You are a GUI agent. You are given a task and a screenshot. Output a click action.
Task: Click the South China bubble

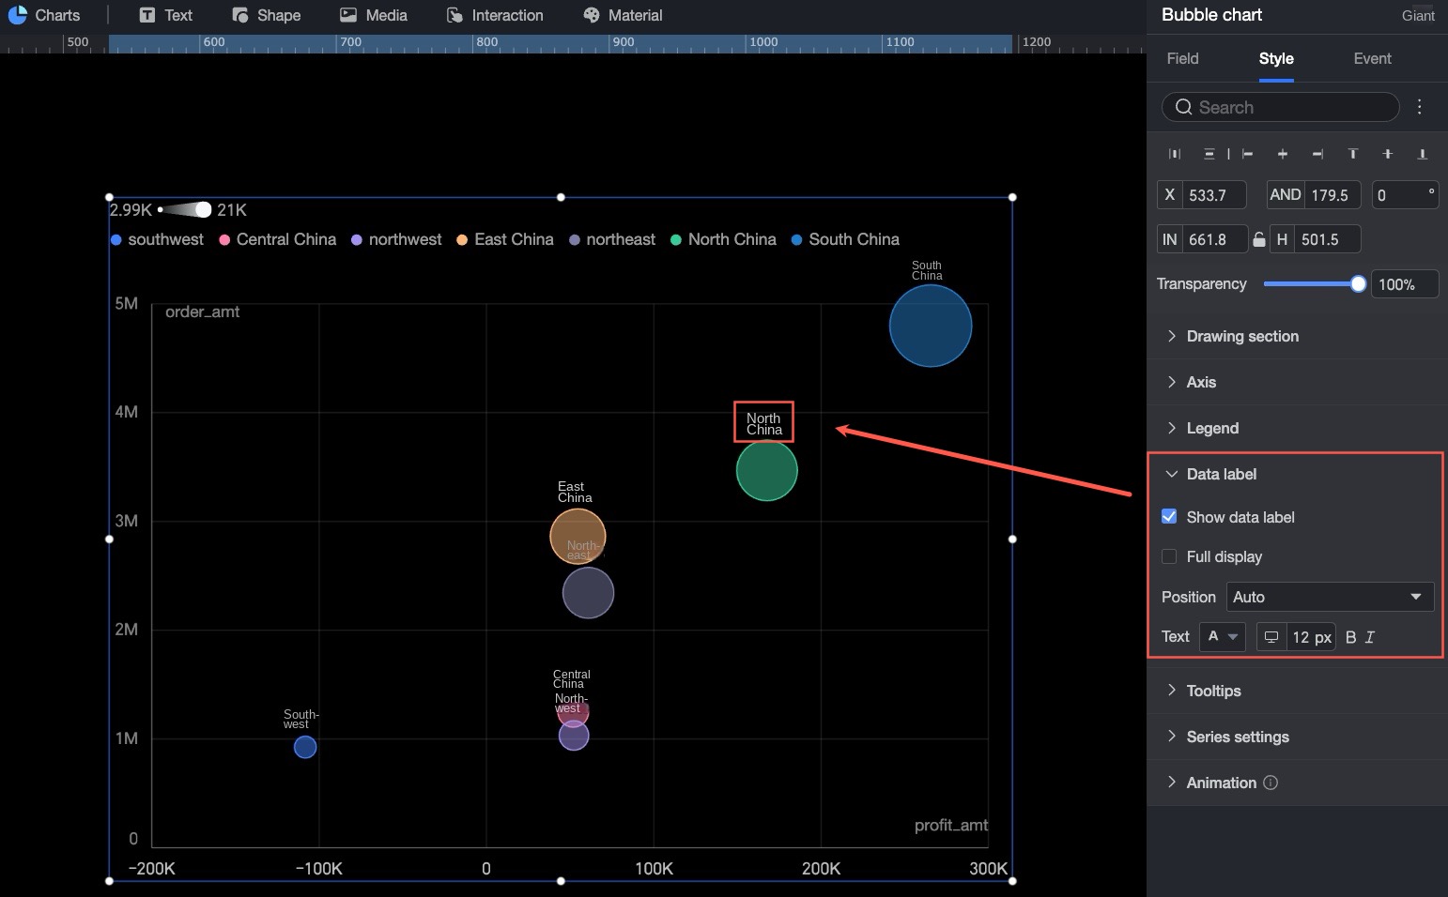tap(931, 326)
